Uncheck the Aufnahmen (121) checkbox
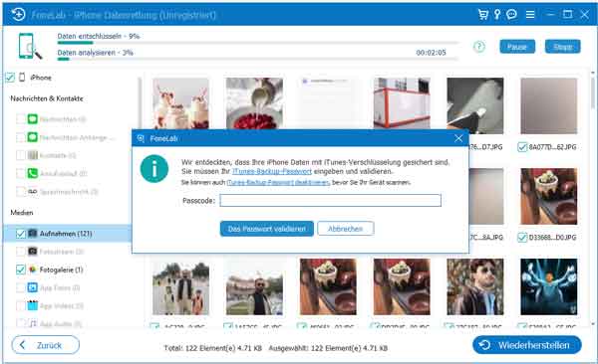 [x=21, y=234]
